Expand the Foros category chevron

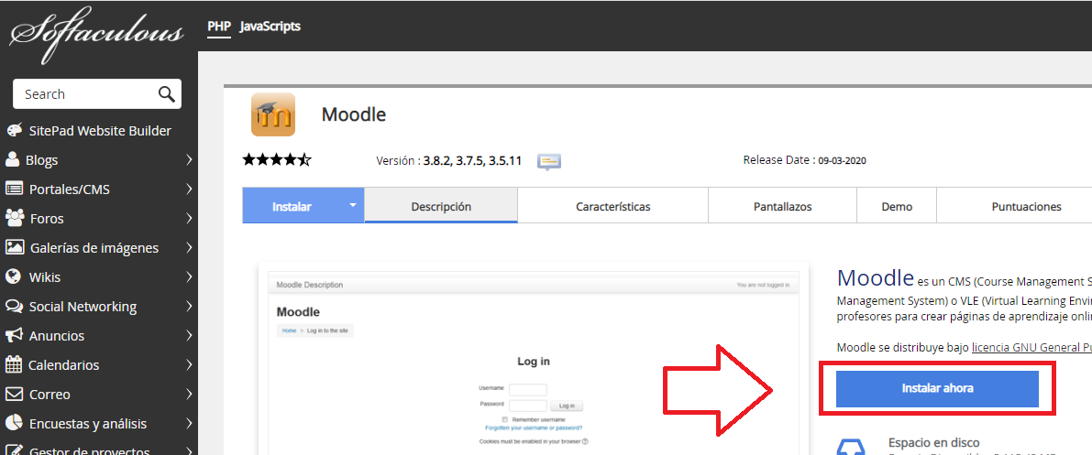click(x=190, y=219)
